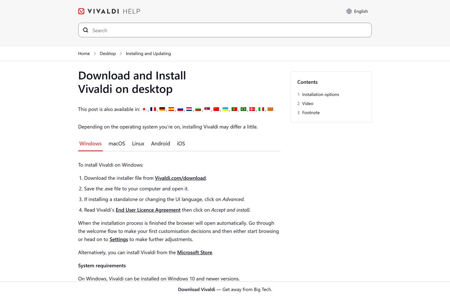Screen dimensions: 450x297
Task: Go to Desktop breadcrumb
Action: [108, 54]
